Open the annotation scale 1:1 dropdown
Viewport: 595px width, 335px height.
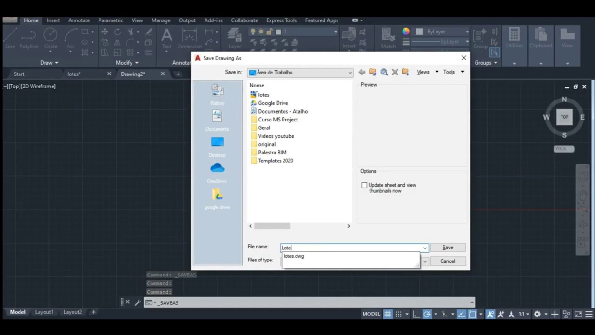click(524, 314)
